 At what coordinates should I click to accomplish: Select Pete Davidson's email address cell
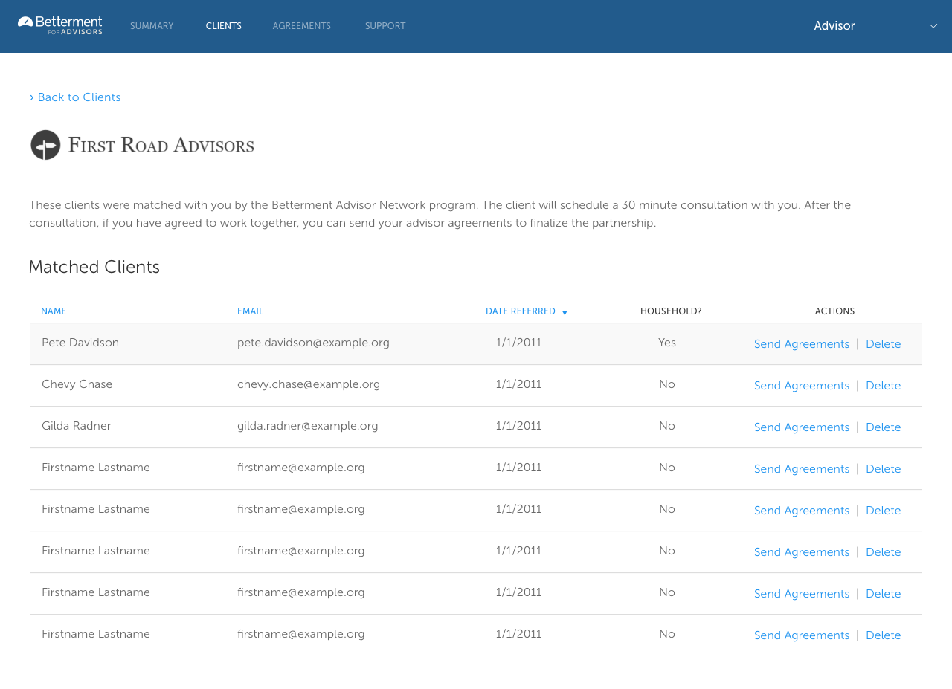coord(313,343)
